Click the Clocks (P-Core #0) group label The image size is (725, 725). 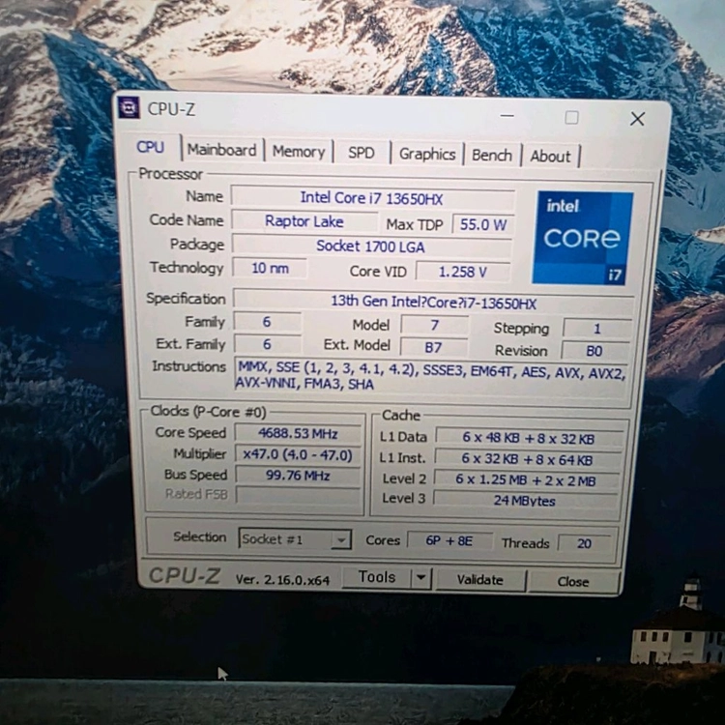[208, 411]
